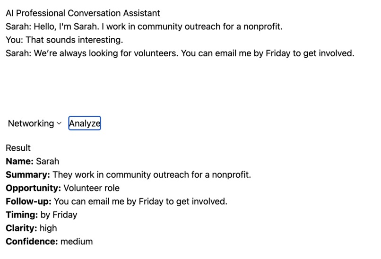Image resolution: width=381 pixels, height=259 pixels.
Task: Open the Networking mode dropdown
Action: pyautogui.click(x=35, y=123)
